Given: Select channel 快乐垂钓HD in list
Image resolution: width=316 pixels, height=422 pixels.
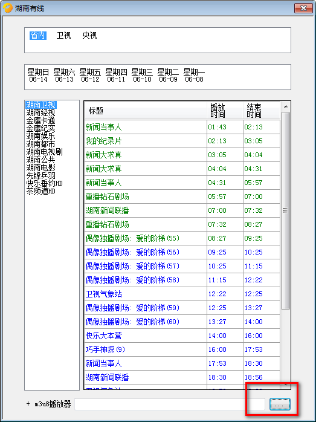Looking at the screenshot, I should point(44,183).
